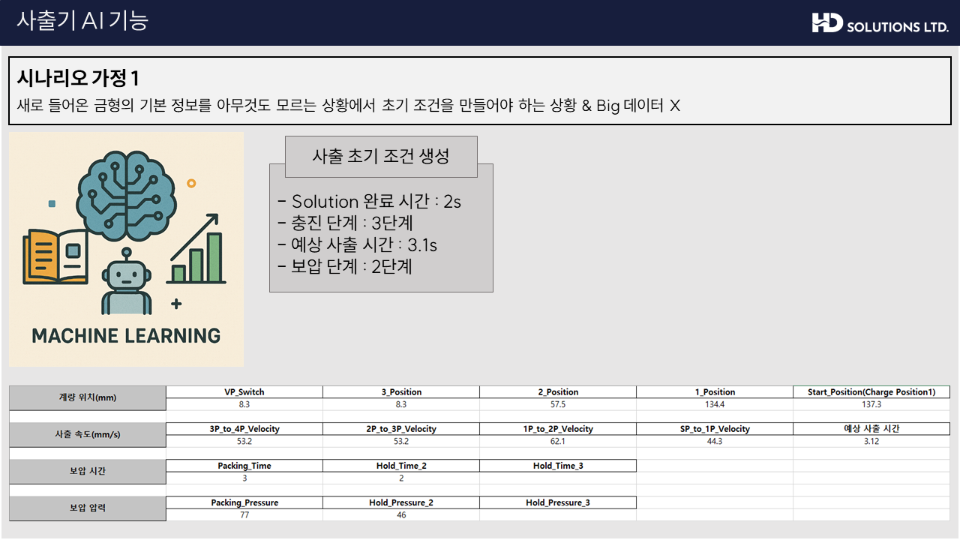This screenshot has width=960, height=540.
Task: Click the Hold_Pressure_2 header cell
Action: coord(401,502)
